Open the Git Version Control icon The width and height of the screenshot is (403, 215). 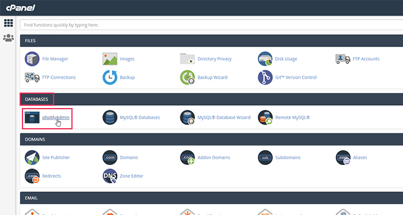click(265, 77)
